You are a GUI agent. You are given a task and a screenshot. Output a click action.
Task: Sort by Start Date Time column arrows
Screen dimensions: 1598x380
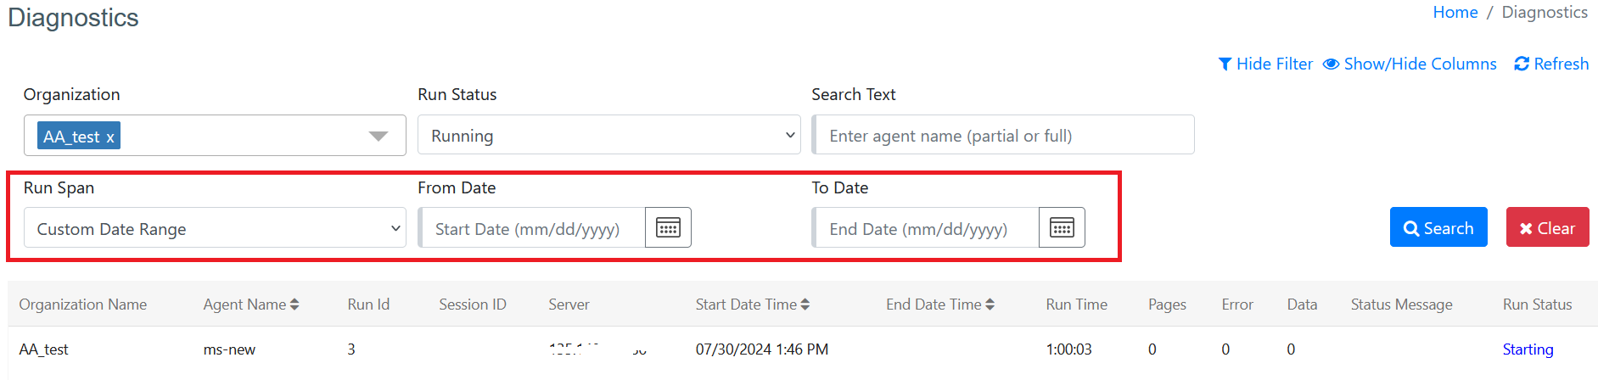[805, 305]
